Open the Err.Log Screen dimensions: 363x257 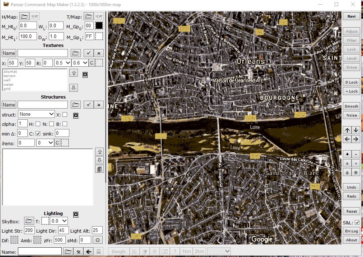[352, 231]
